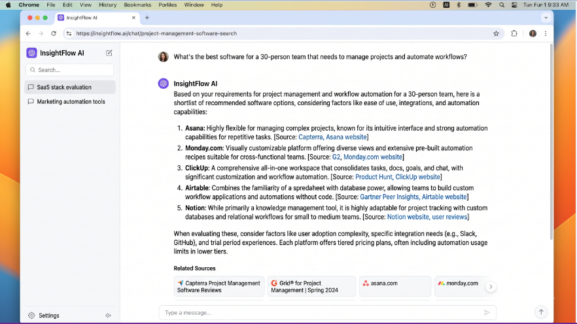The height and width of the screenshot is (324, 577).
Task: Open the Edit menu
Action: [67, 5]
